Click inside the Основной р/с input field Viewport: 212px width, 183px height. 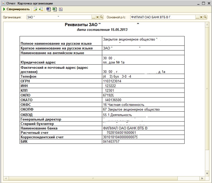coord(163,17)
